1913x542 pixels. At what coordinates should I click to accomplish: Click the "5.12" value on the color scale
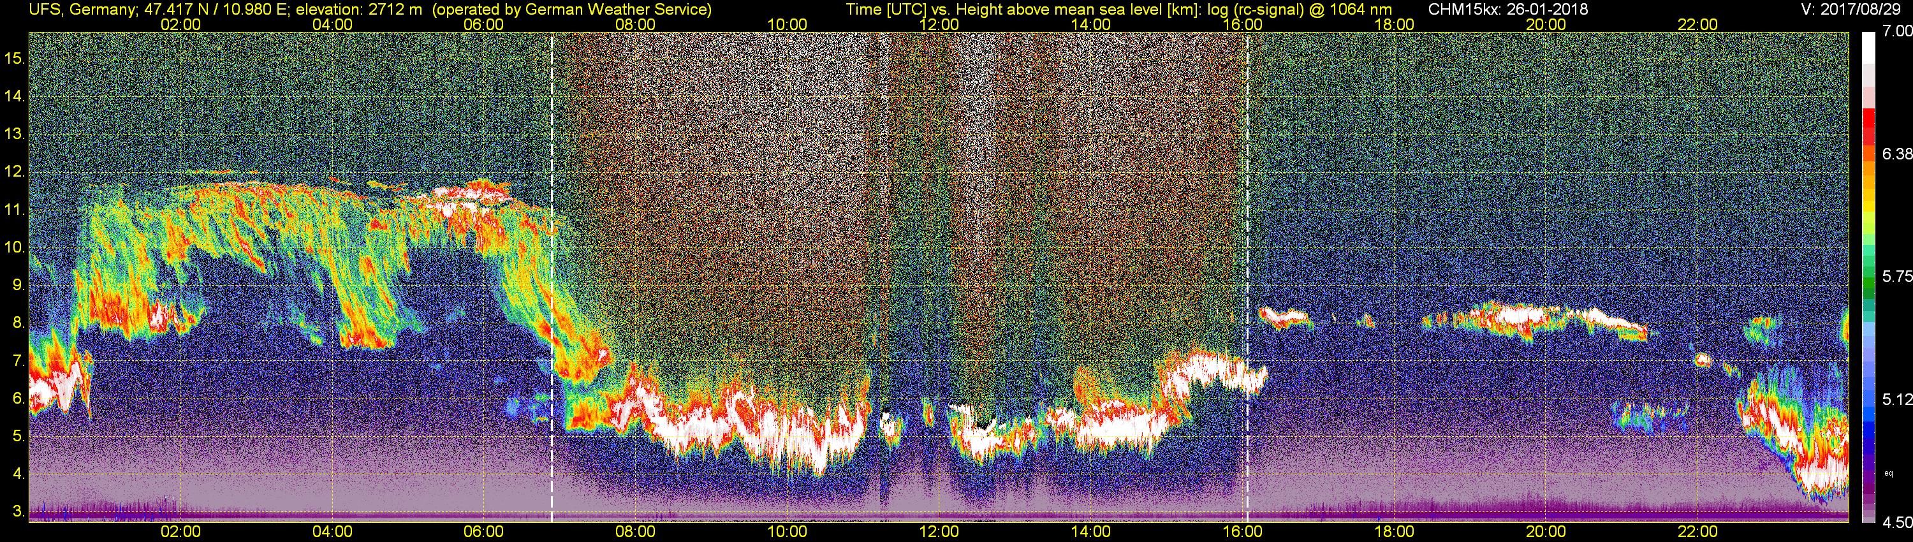click(x=1896, y=399)
